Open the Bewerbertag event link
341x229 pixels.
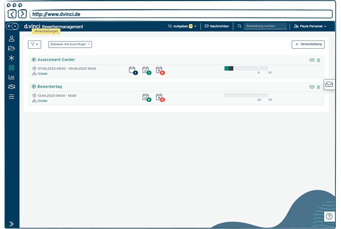coord(50,86)
